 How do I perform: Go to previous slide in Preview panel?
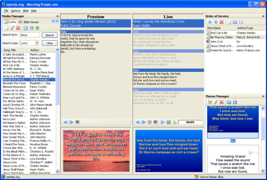tap(65, 122)
